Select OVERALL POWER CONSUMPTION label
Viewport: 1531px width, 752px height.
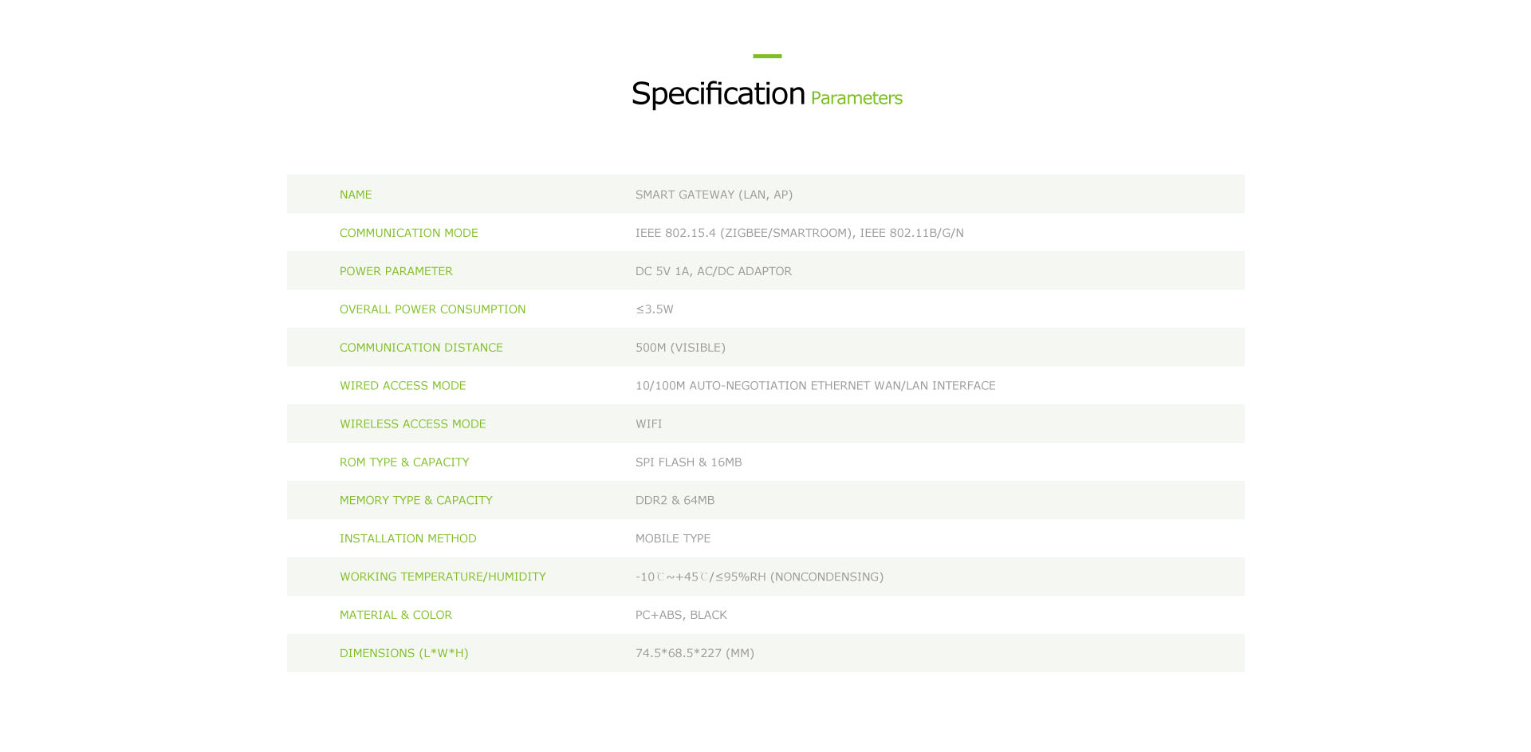(433, 309)
